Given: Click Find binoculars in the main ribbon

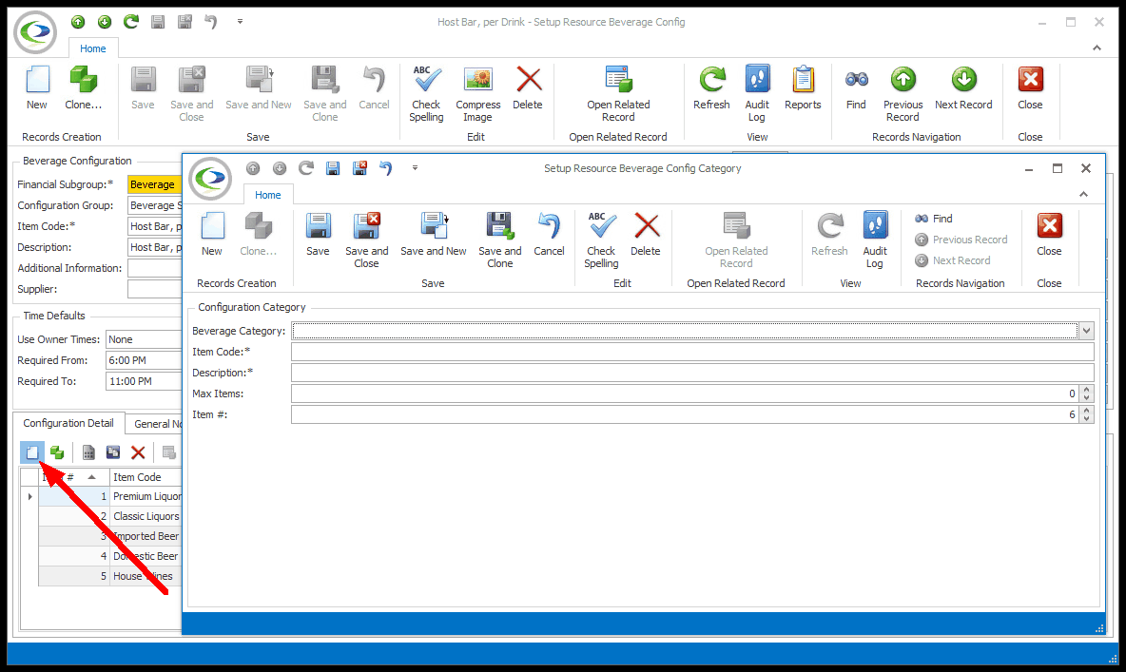Looking at the screenshot, I should [x=856, y=87].
